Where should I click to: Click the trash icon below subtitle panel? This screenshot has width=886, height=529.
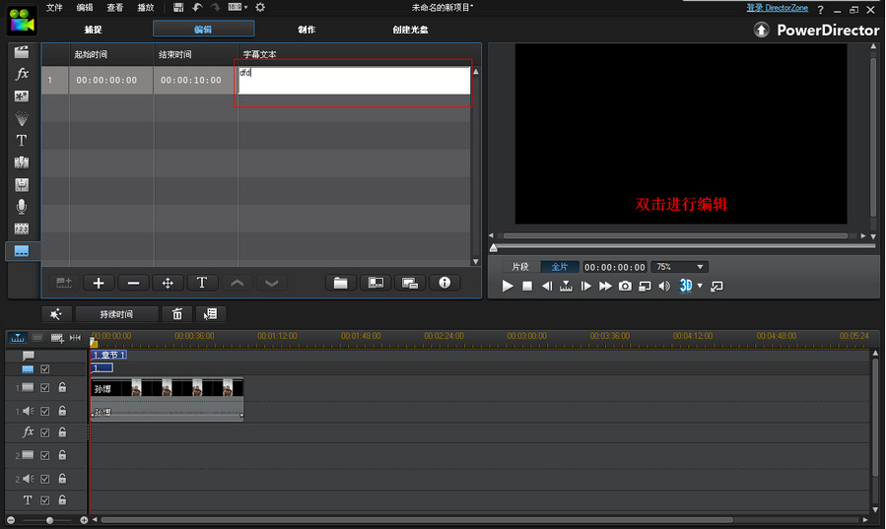tap(177, 314)
